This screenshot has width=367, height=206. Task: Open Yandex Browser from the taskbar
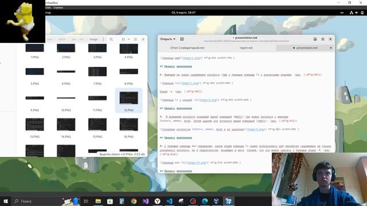tap(158, 201)
